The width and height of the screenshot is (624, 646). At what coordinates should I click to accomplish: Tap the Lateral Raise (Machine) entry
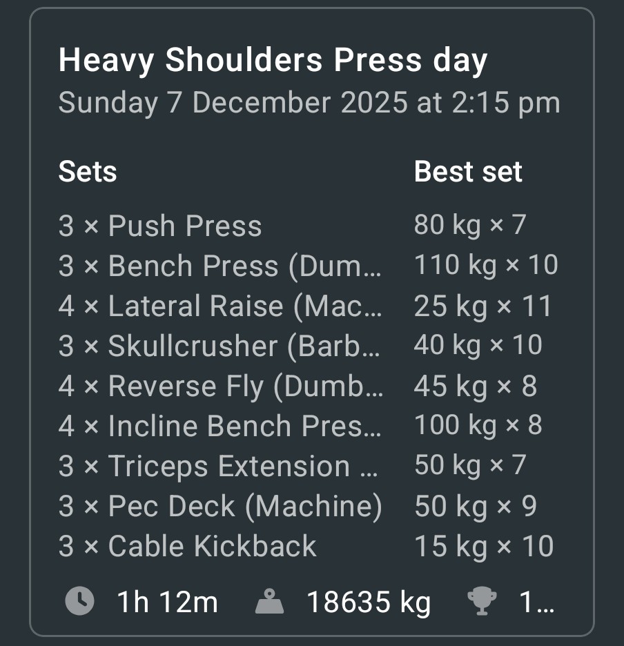220,306
